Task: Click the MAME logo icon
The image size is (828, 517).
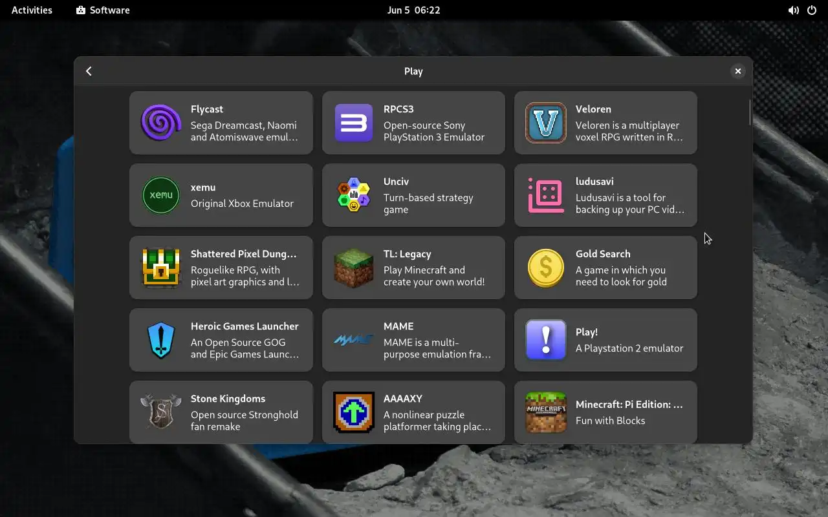Action: tap(353, 340)
